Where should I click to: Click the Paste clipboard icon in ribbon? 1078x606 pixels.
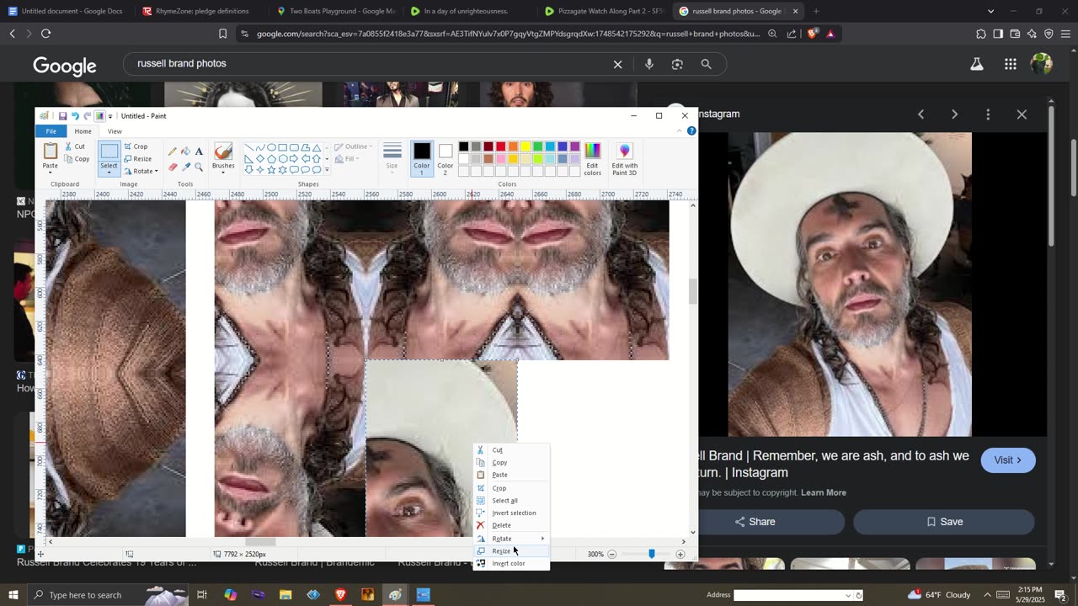(x=51, y=151)
